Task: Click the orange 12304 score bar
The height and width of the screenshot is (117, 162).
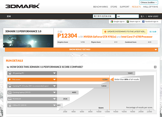Action: [83, 80]
